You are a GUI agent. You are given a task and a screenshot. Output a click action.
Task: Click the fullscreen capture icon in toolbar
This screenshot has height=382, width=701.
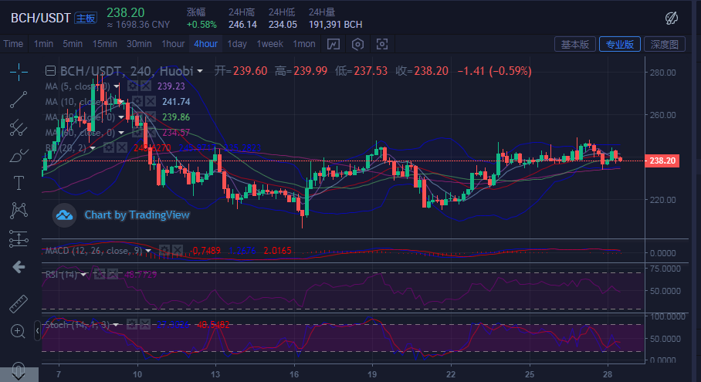click(382, 44)
